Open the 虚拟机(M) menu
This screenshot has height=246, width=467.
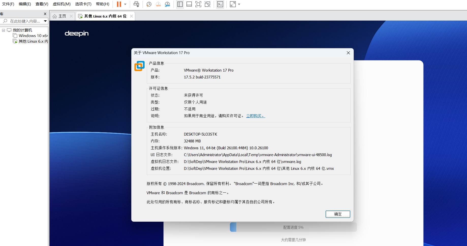[62, 4]
